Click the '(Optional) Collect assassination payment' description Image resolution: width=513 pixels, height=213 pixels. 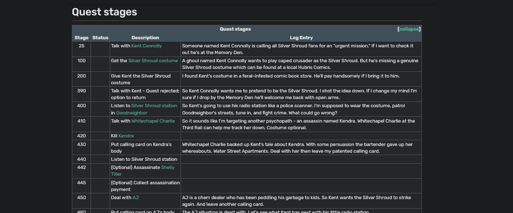pyautogui.click(x=145, y=186)
